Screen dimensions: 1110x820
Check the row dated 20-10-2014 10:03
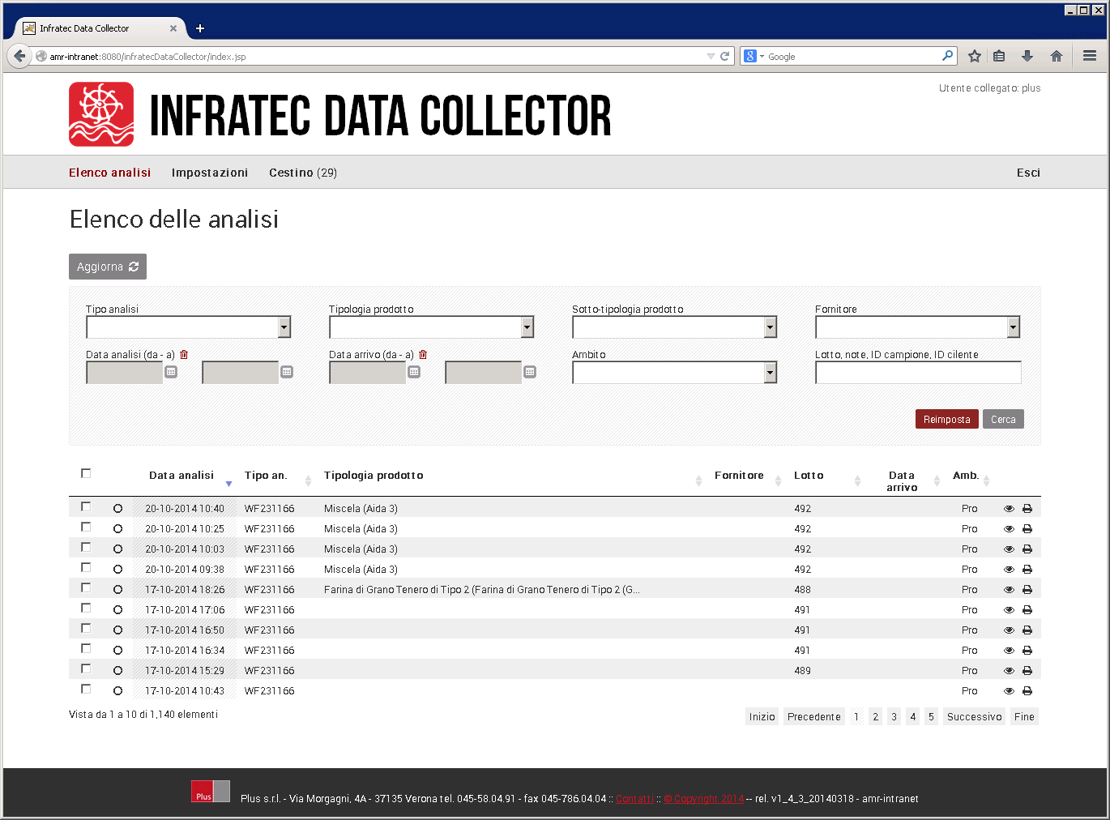(x=86, y=547)
